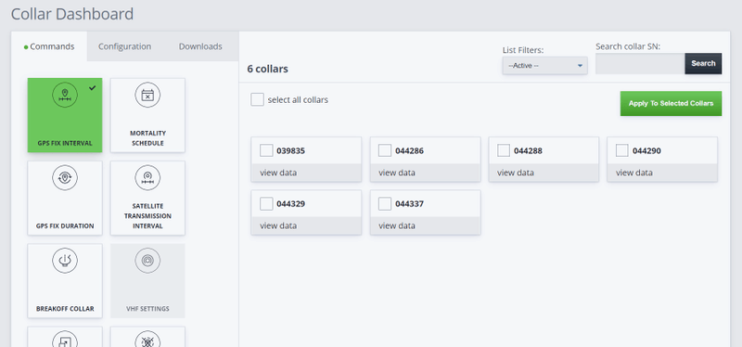Click the Collar Dashboard page title
This screenshot has height=347, width=742.
(72, 14)
